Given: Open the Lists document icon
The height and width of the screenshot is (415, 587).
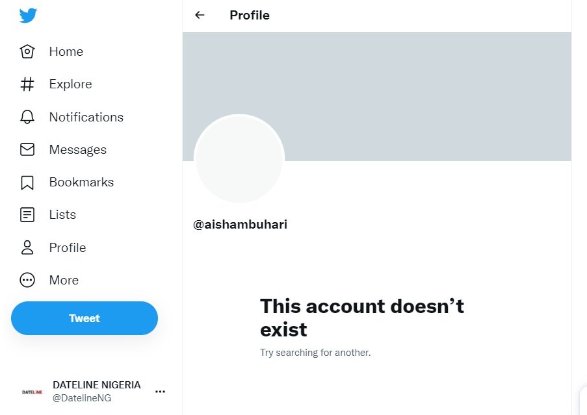Looking at the screenshot, I should pos(27,215).
